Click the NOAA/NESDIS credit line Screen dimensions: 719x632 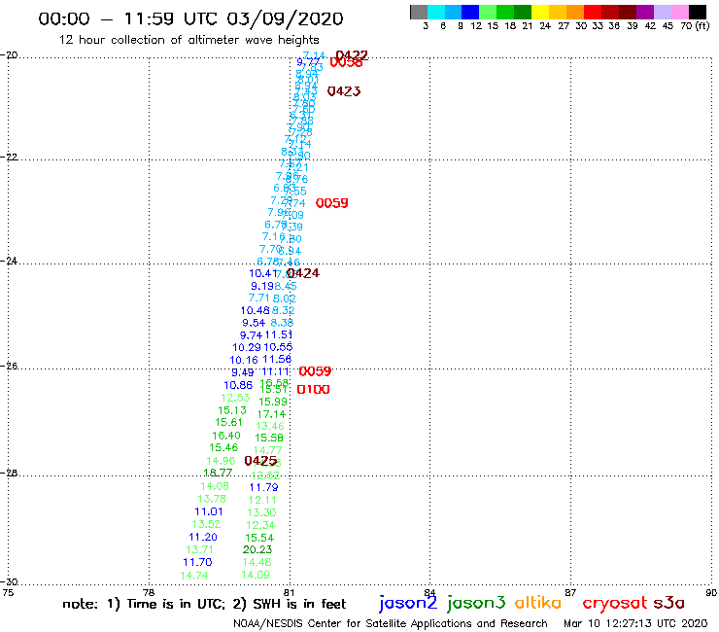click(x=391, y=623)
